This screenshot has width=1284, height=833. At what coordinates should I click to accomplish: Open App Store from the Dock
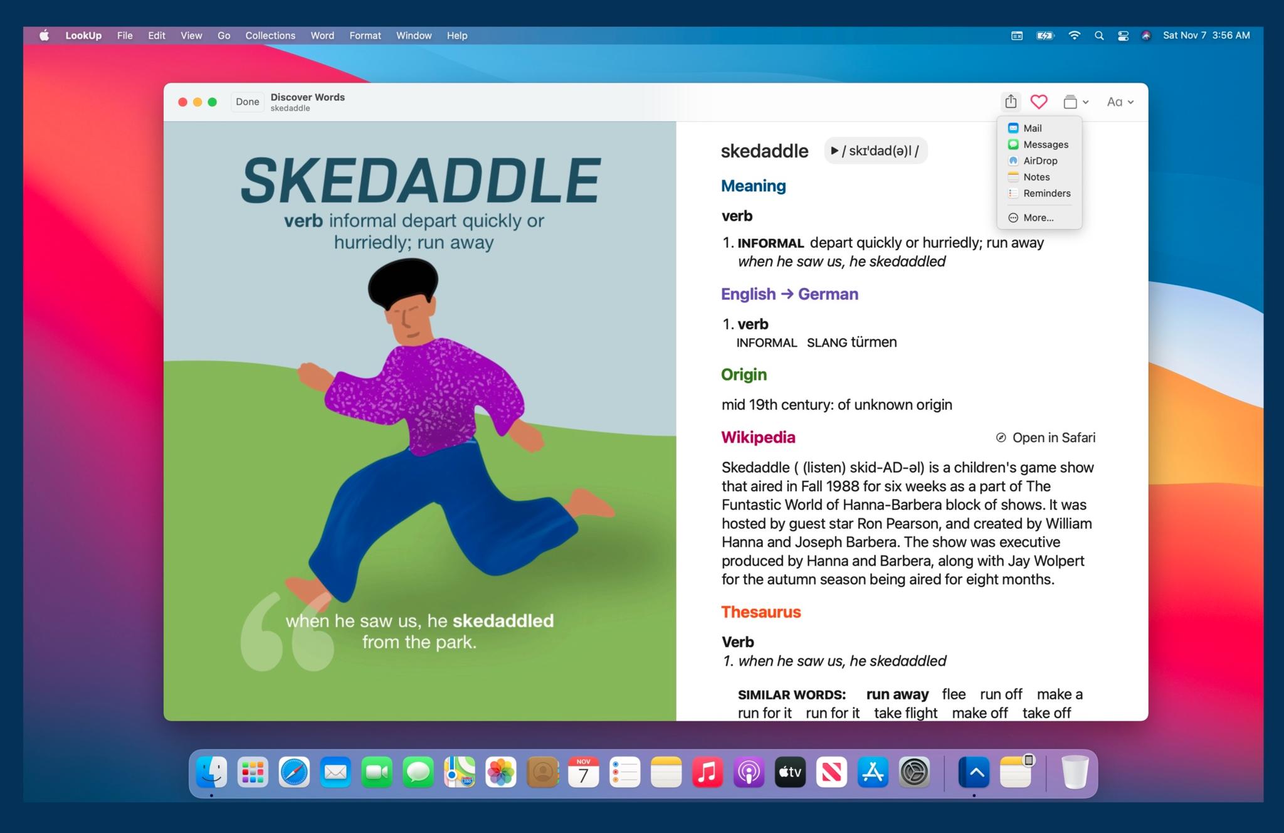tap(873, 772)
